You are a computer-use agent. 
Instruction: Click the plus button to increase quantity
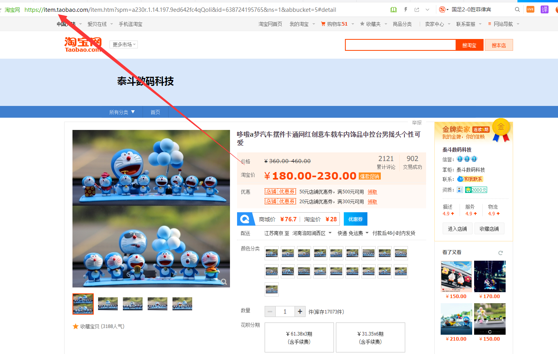coord(300,311)
